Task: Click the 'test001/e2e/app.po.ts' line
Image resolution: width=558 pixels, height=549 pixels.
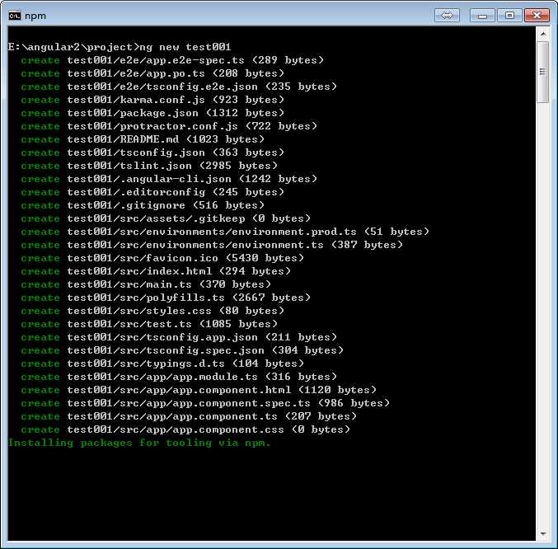Action: 152,73
